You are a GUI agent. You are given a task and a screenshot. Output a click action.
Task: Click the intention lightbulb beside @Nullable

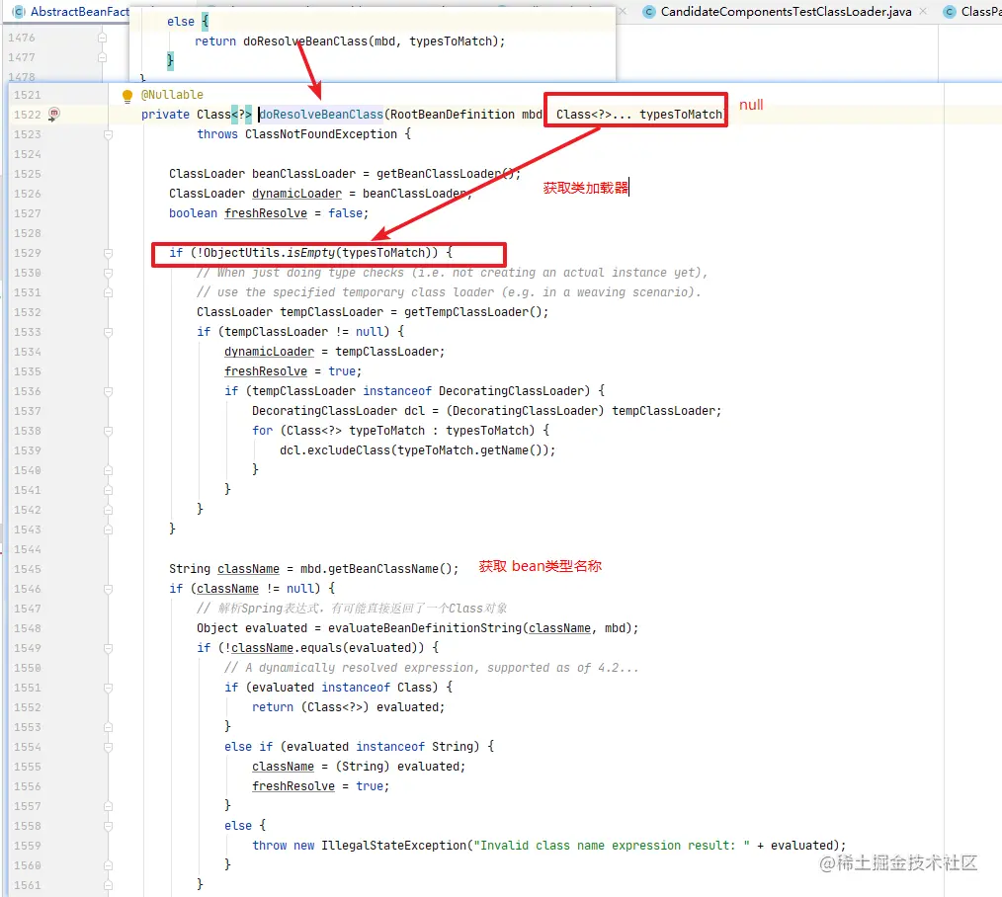(127, 96)
